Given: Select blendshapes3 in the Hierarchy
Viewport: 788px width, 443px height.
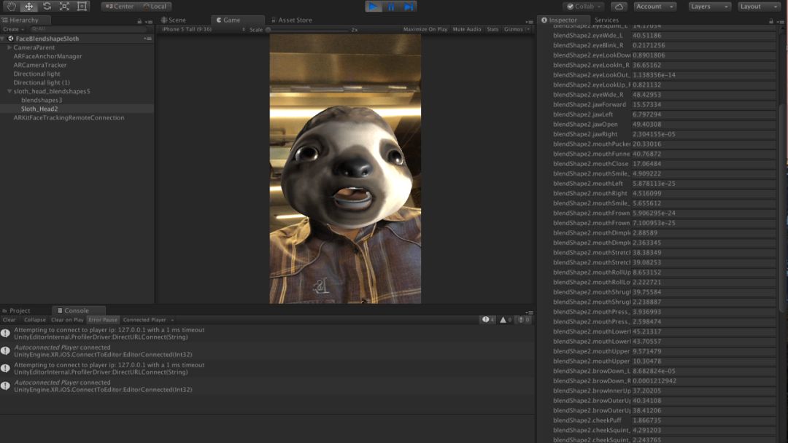Looking at the screenshot, I should (x=42, y=101).
